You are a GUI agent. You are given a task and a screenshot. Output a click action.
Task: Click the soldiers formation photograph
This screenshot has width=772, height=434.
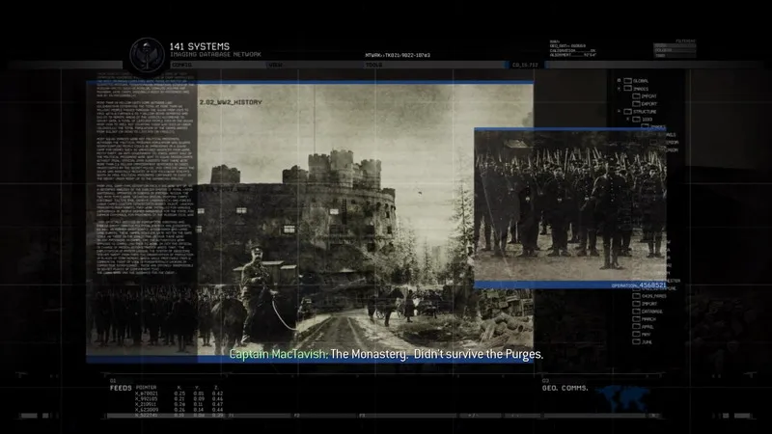point(569,205)
